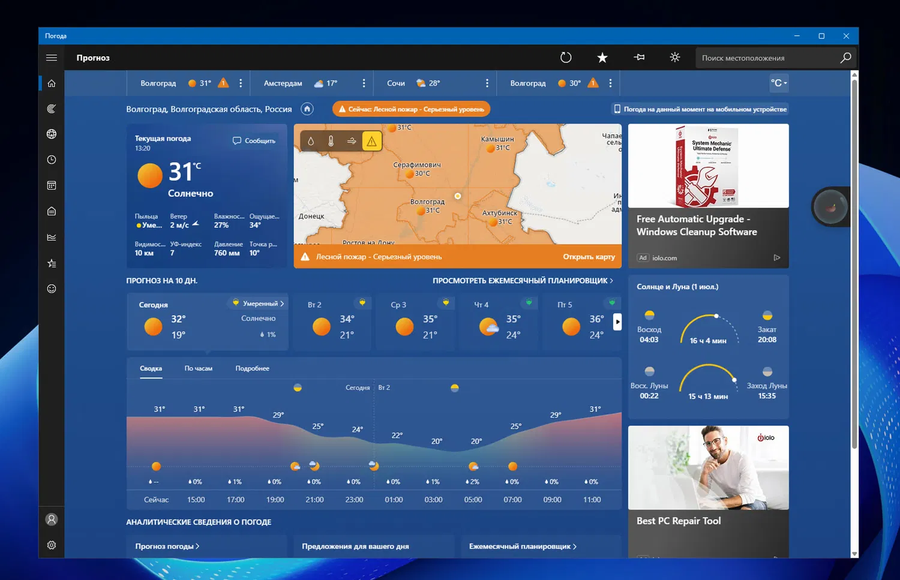900x580 pixels.
Task: Switch app theme using sun icon
Action: pyautogui.click(x=675, y=58)
